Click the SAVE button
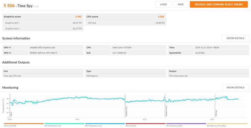Screen dimensions: 251x128 (181, 5)
